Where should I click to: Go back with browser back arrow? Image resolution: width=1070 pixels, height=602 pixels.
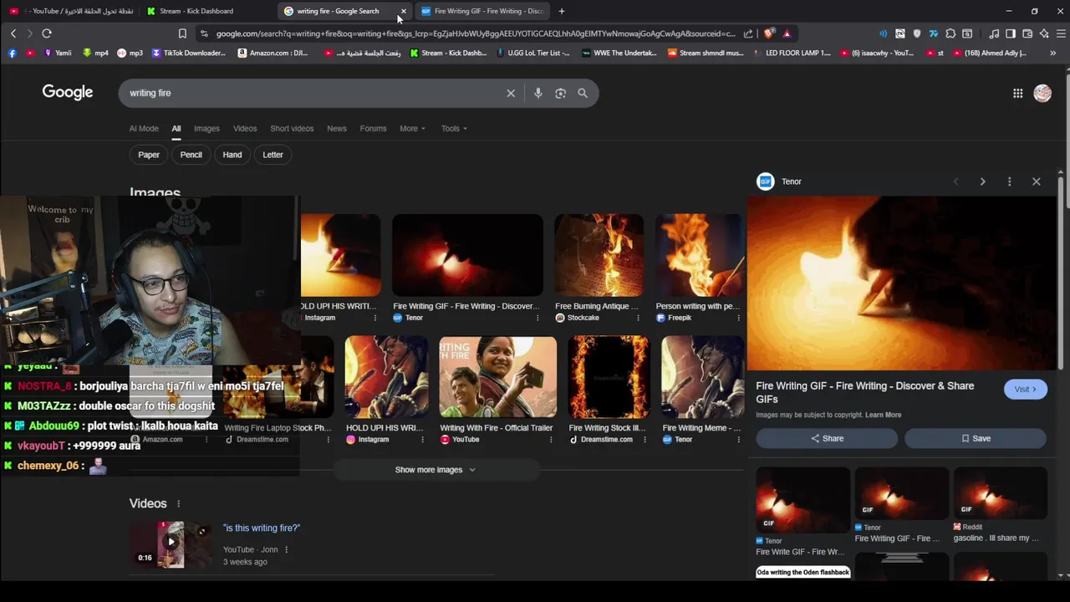[x=13, y=33]
